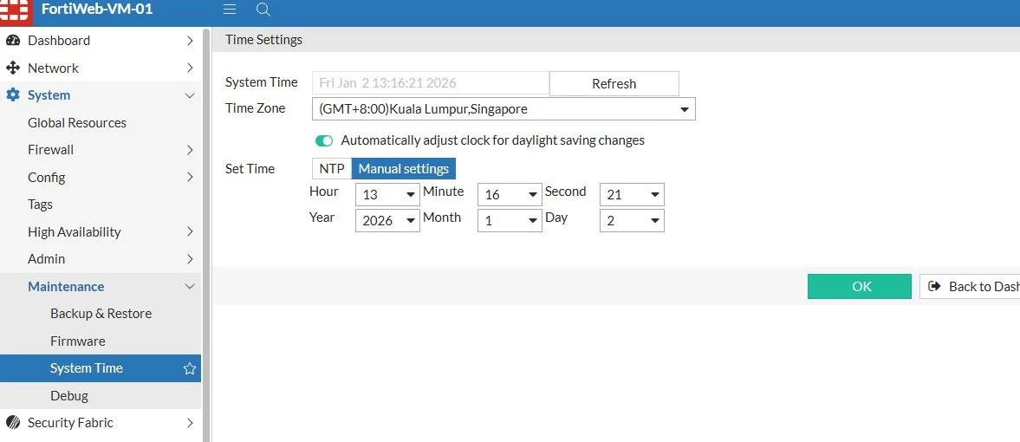Collapse Maintenance submenu chevron
The image size is (1020, 442).
click(x=190, y=286)
